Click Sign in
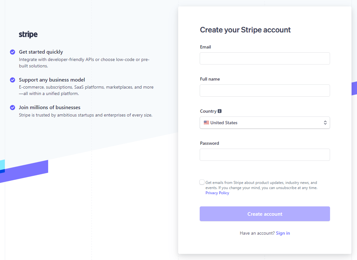Image resolution: width=357 pixels, height=260 pixels. (283, 233)
